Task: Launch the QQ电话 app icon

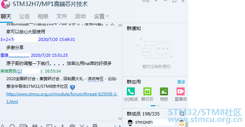Action: (131, 91)
